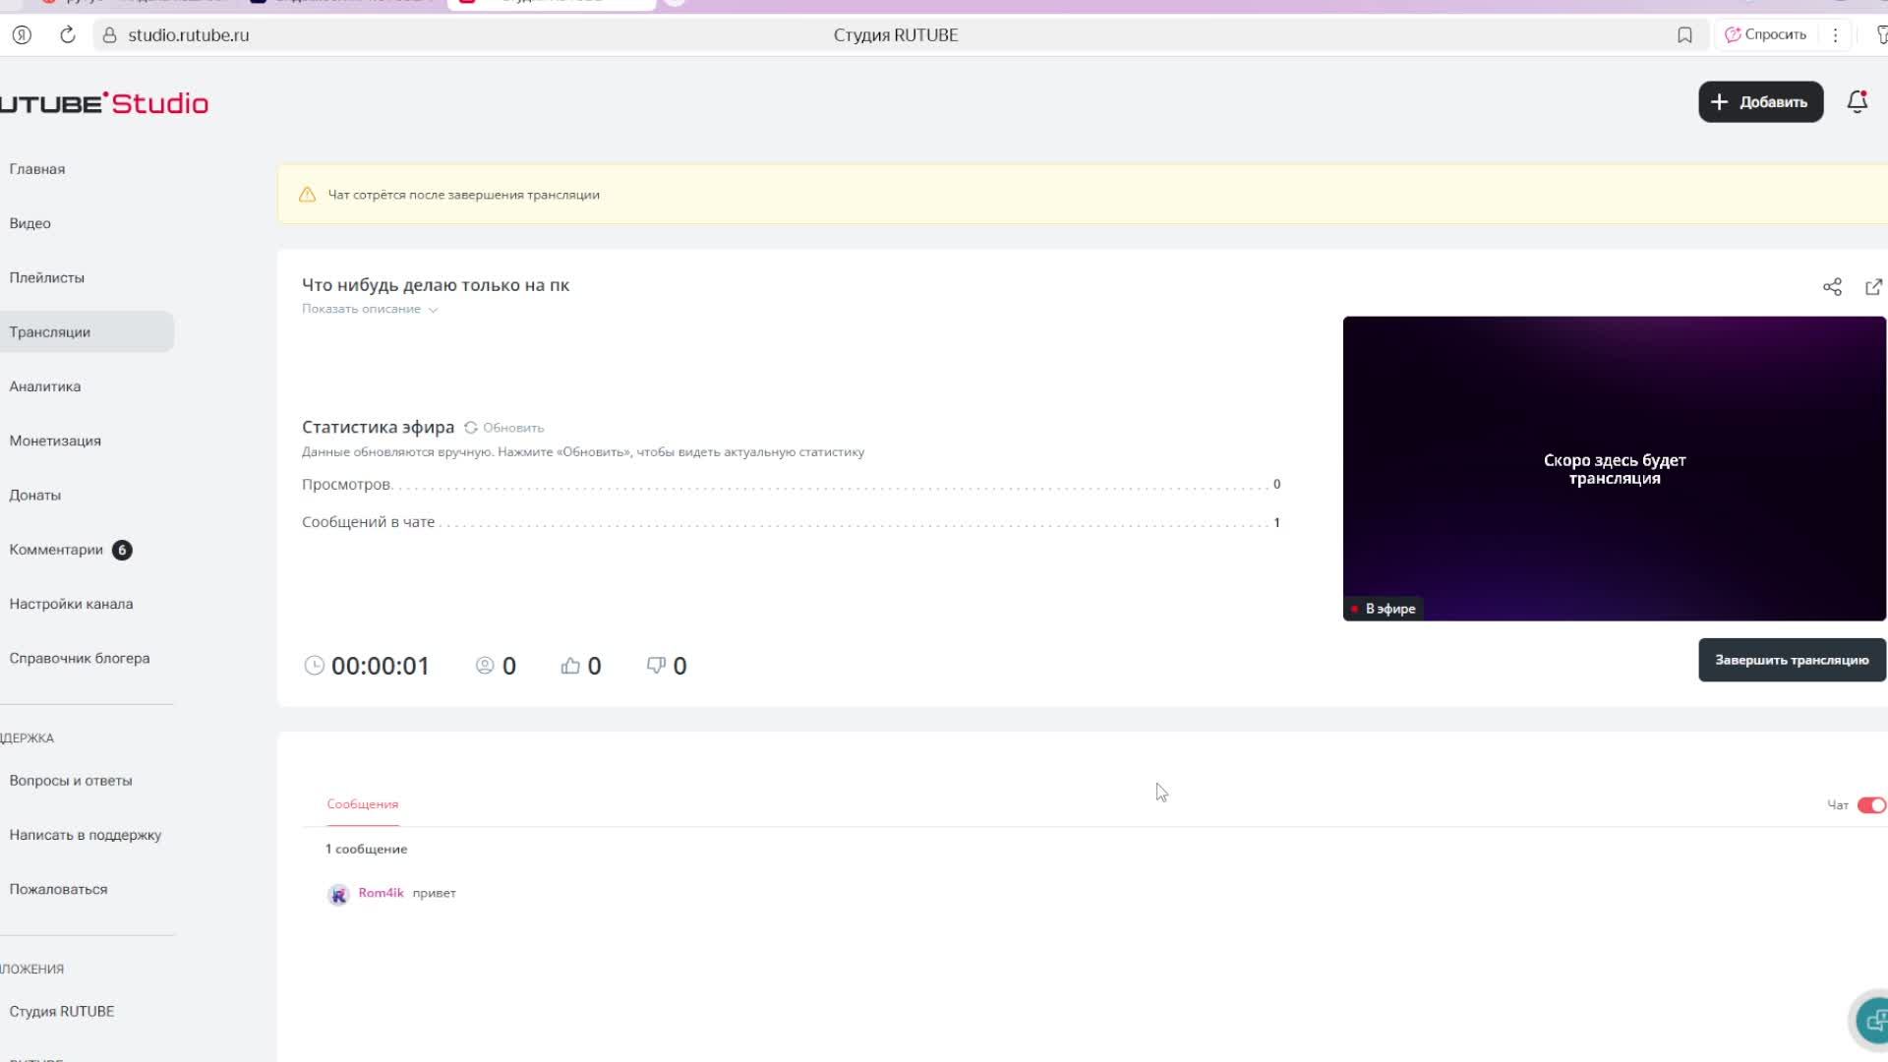This screenshot has width=1888, height=1062.
Task: Click the studio.rutube.ru address field
Action: click(189, 35)
